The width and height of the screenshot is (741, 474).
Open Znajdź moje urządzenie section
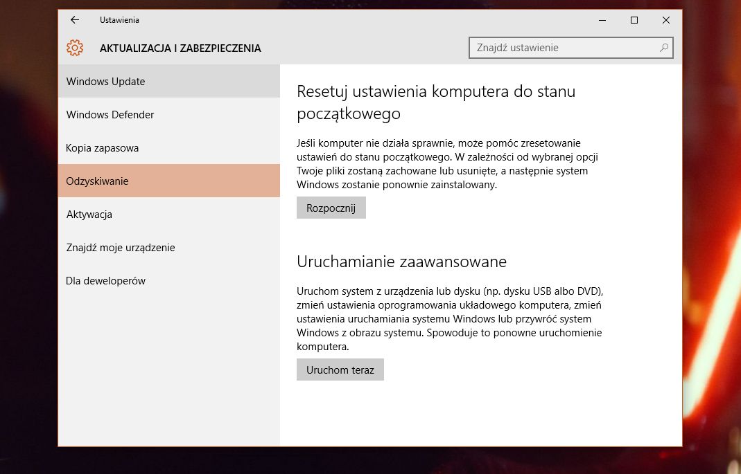(x=119, y=247)
